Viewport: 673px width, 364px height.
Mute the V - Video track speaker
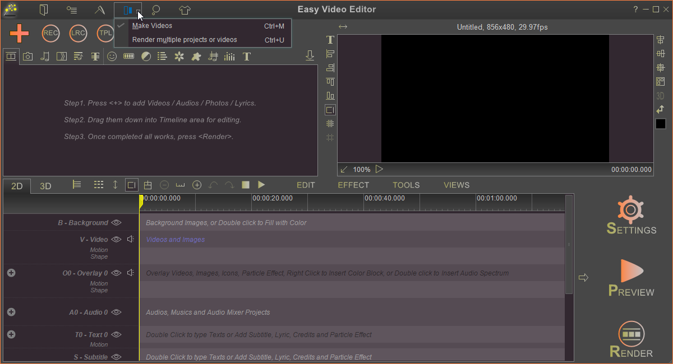point(131,239)
